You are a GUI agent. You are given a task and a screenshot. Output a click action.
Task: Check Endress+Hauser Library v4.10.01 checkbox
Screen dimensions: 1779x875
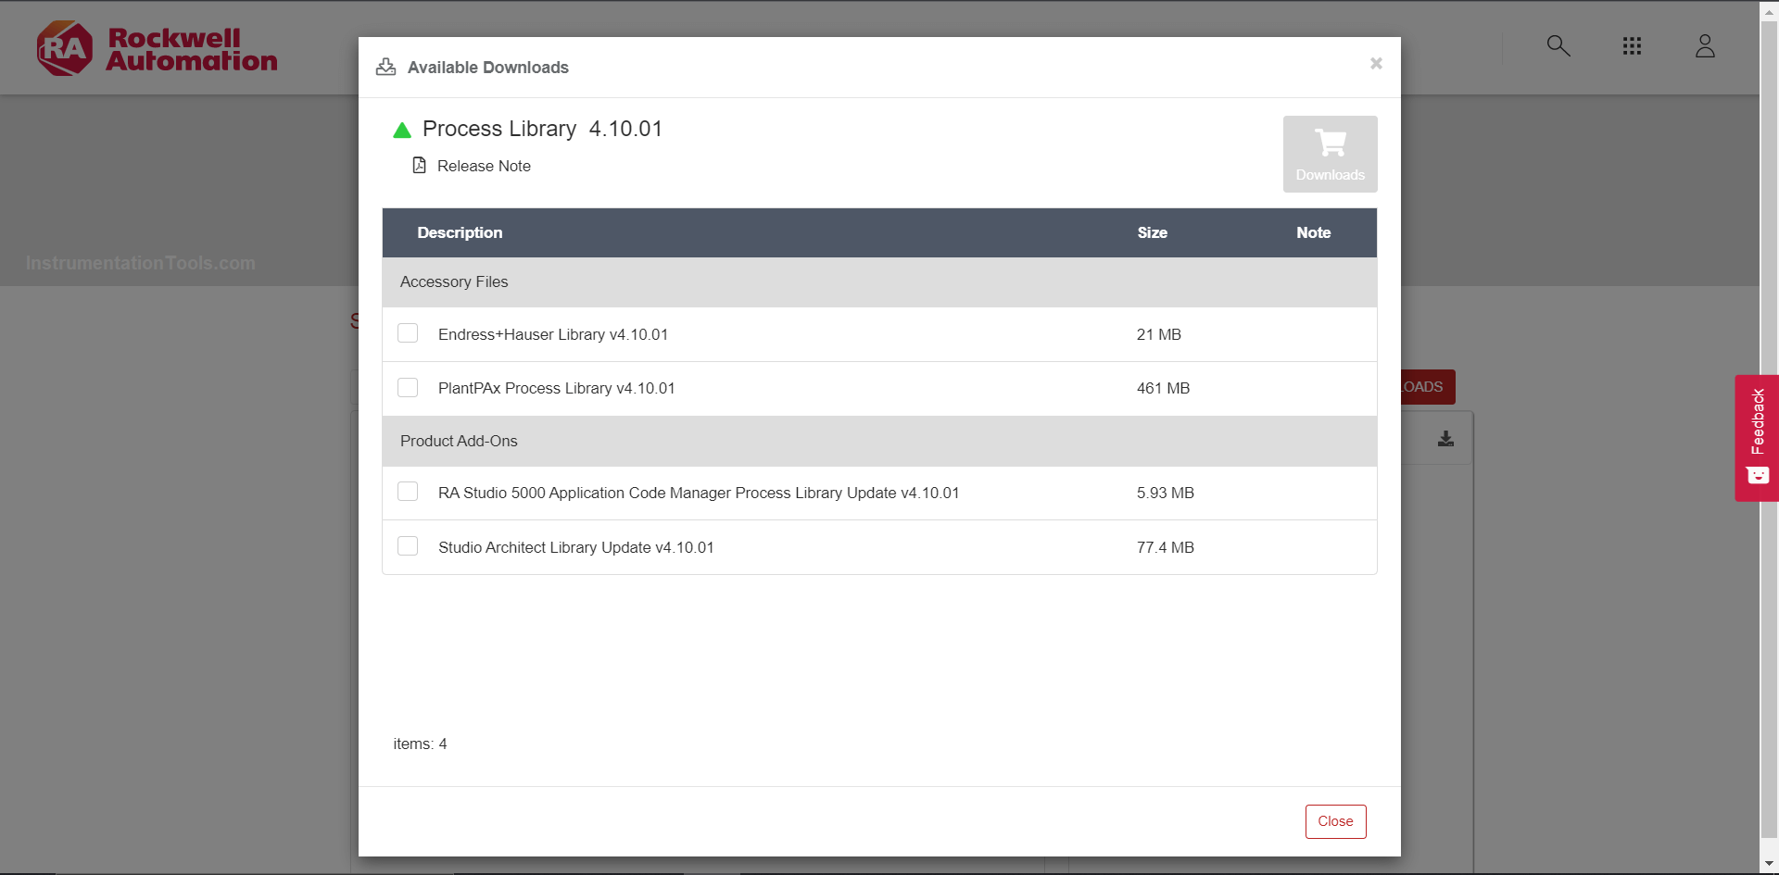408,333
